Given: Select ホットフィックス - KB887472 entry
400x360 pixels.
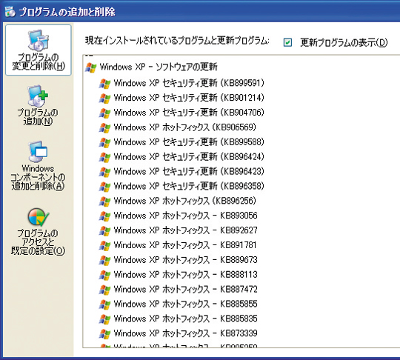Looking at the screenshot, I should [x=185, y=290].
